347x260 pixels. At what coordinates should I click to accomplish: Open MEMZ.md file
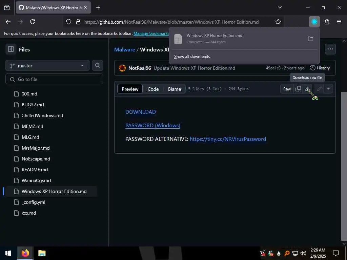(x=32, y=126)
